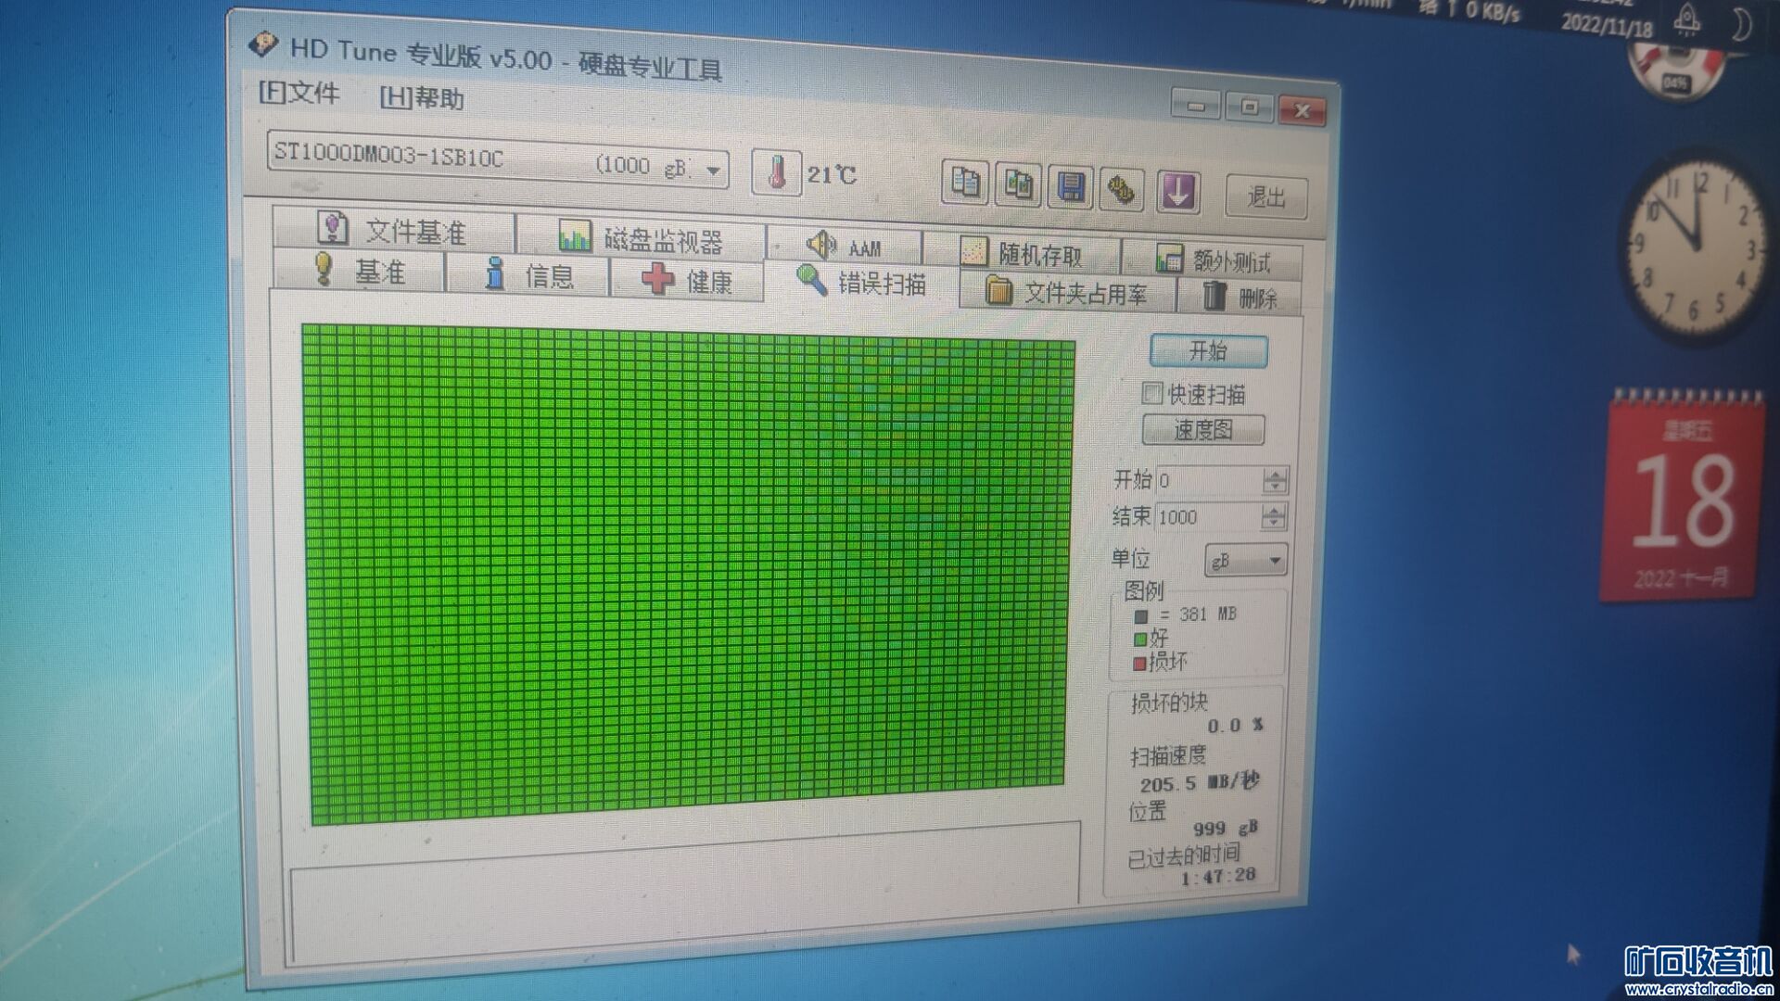Click the copy info to clipboard icon
Viewport: 1780px width, 1001px height.
(x=965, y=182)
